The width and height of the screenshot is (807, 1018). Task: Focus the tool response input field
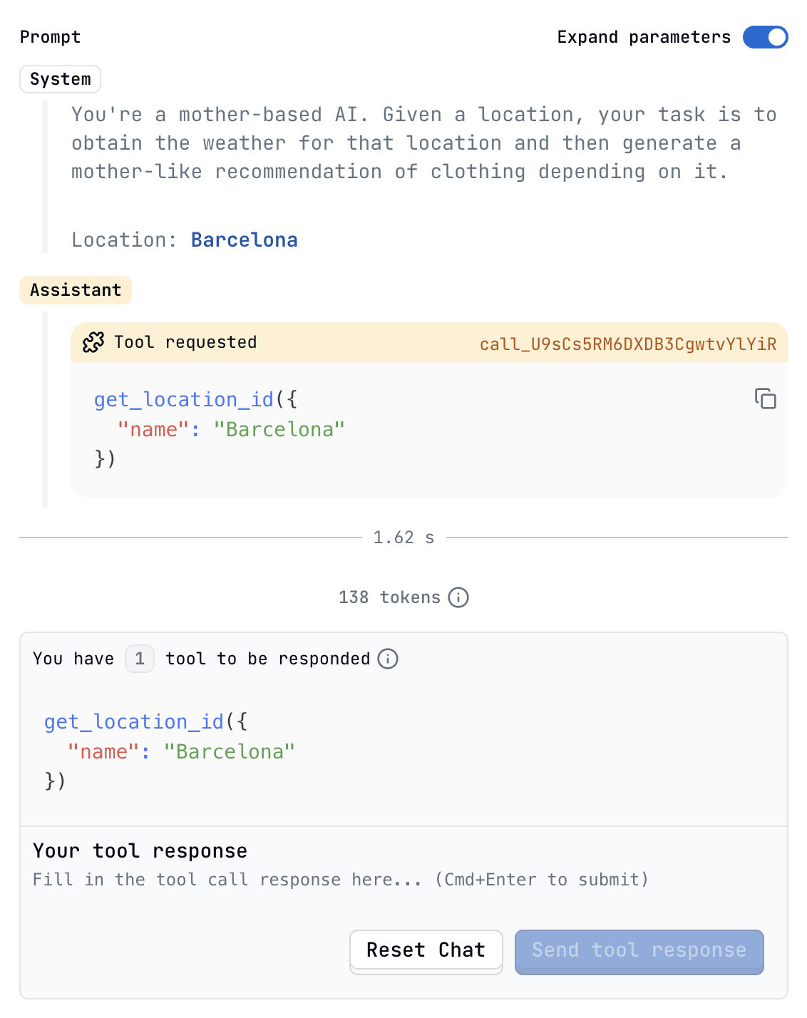403,880
